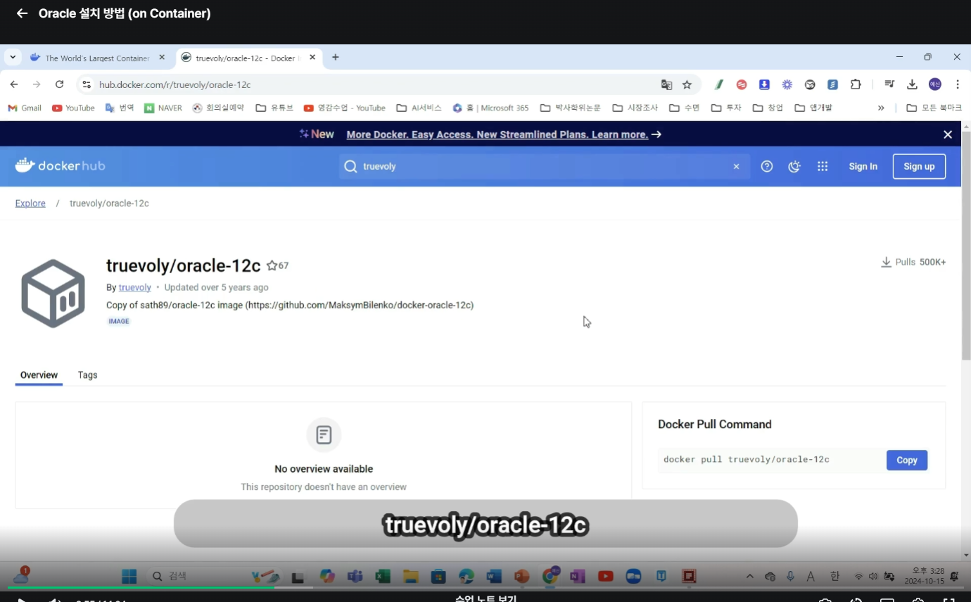Screen dimensions: 971x602
Task: Copy the docker pull command
Action: pos(907,460)
